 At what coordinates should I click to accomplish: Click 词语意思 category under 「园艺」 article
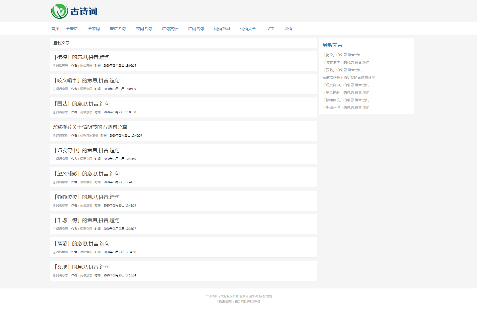(x=62, y=112)
